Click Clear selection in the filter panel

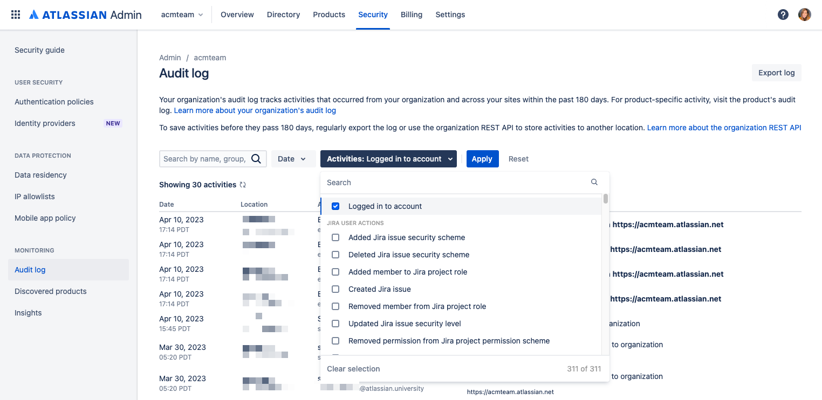[353, 369]
